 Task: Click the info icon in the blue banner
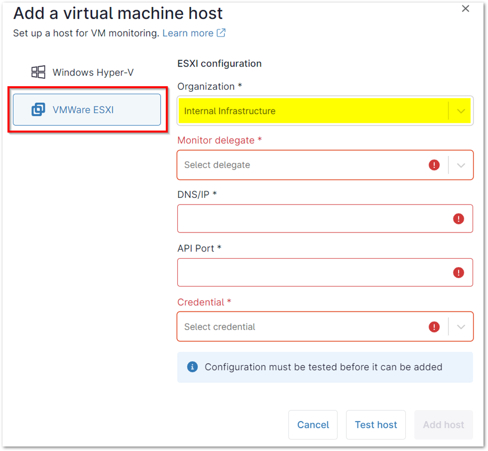[193, 367]
